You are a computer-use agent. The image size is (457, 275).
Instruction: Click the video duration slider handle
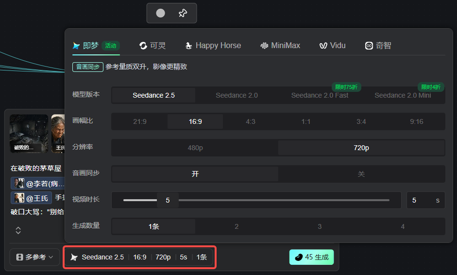pyautogui.click(x=168, y=200)
